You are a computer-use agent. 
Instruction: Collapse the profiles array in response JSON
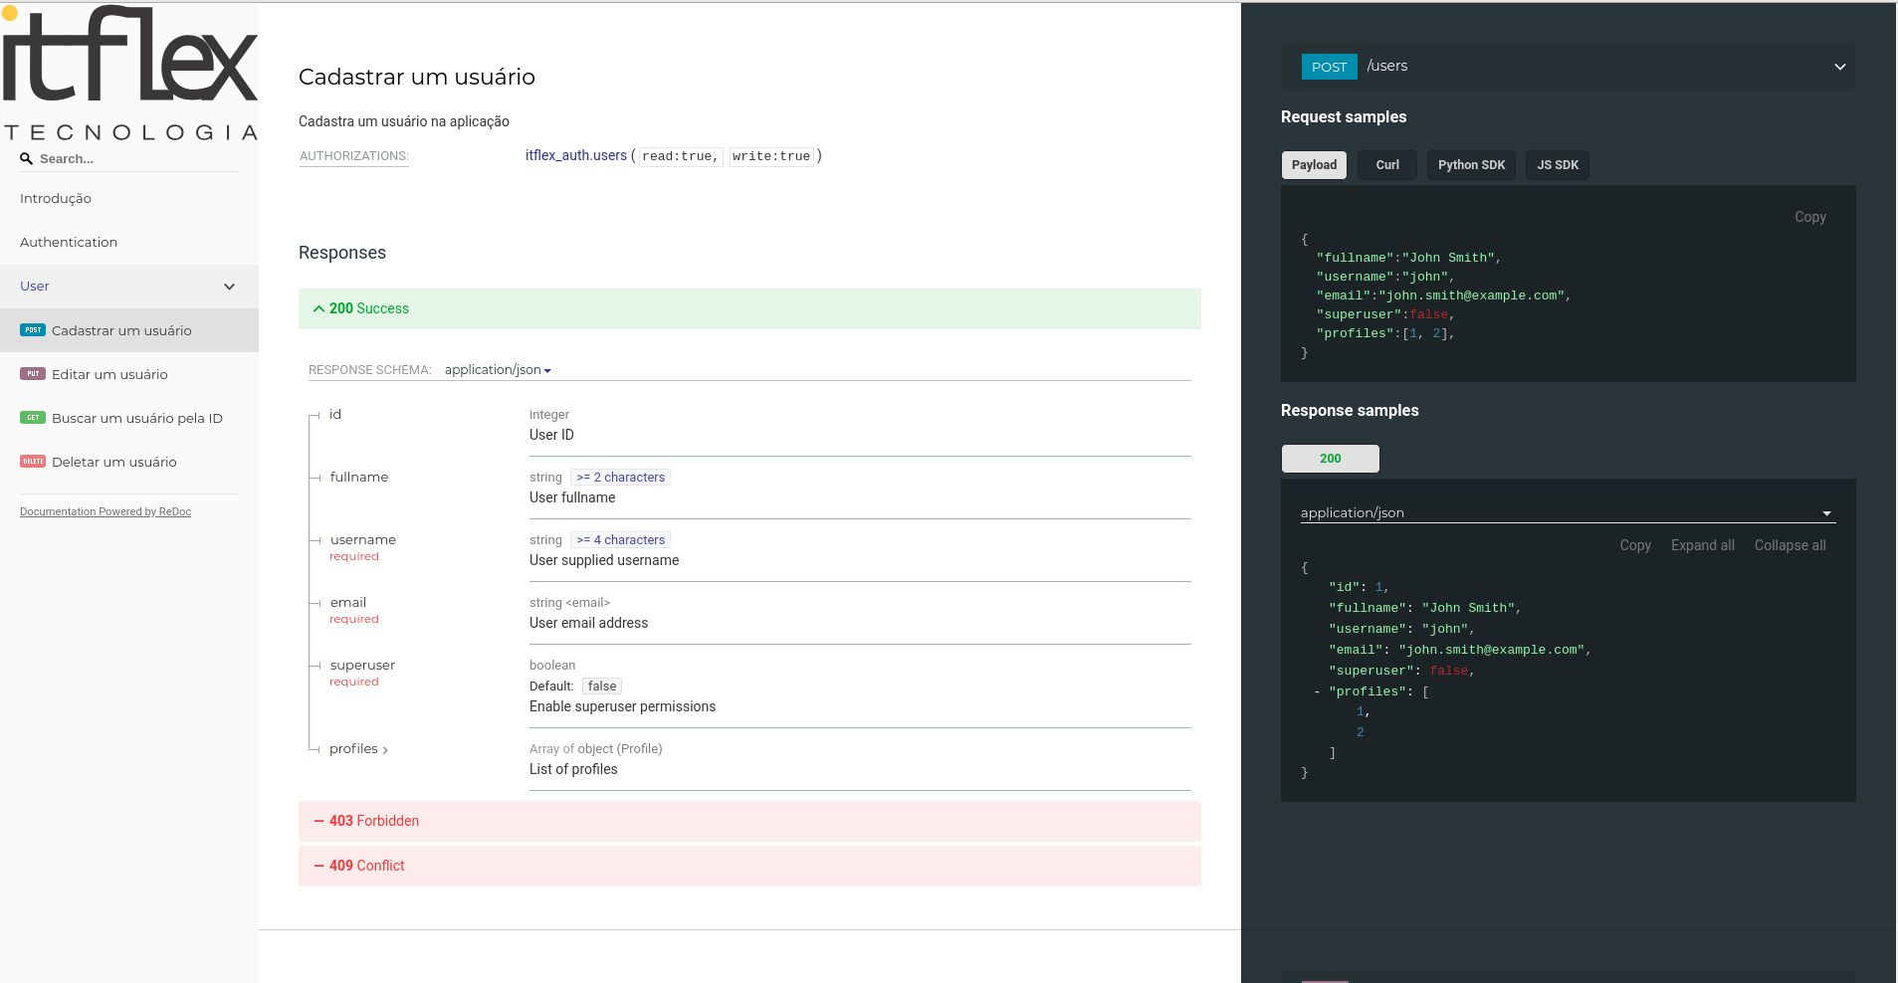[1317, 691]
